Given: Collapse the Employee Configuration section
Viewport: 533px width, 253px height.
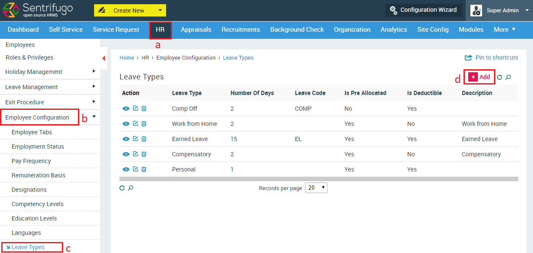Looking at the screenshot, I should tap(50, 117).
